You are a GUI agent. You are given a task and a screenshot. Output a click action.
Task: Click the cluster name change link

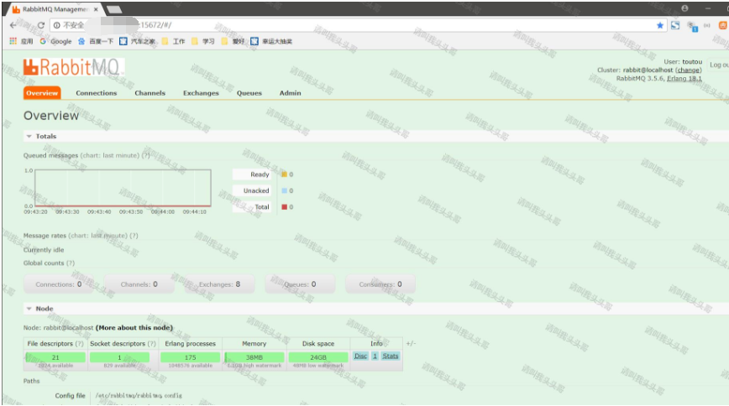point(689,70)
